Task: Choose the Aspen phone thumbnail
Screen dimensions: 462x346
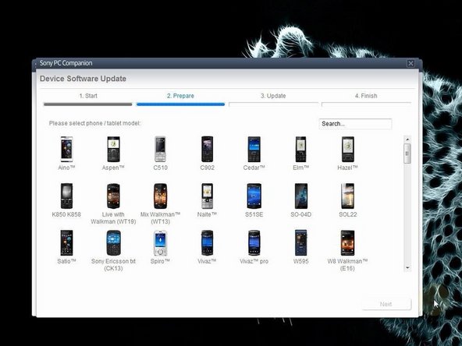Action: click(x=113, y=149)
